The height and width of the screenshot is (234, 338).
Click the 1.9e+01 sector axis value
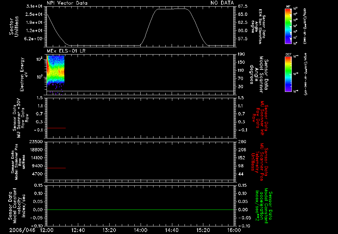(x=34, y=22)
